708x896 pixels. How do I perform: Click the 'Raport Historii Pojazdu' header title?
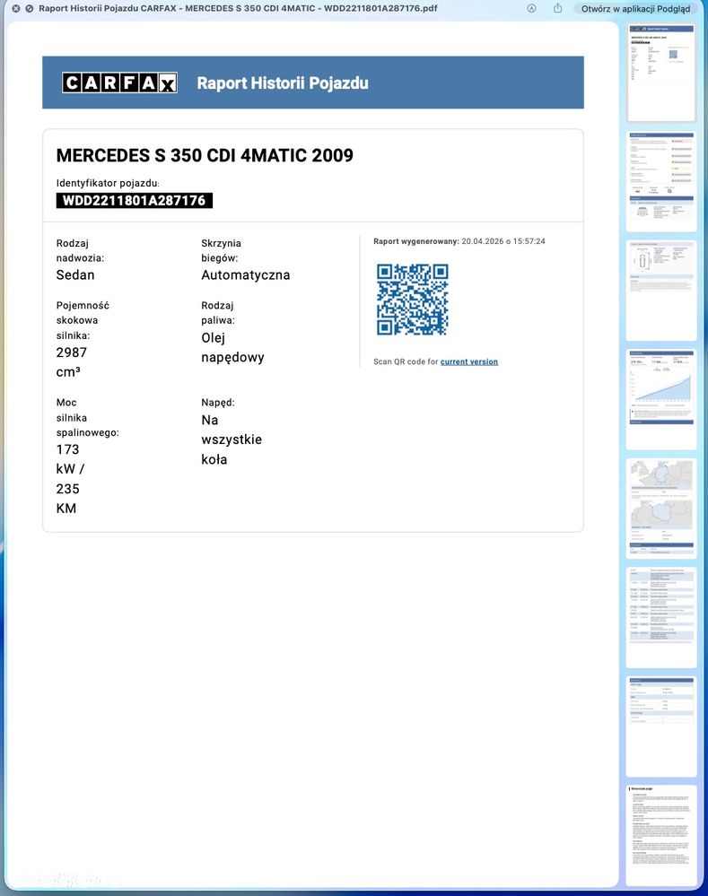(283, 83)
